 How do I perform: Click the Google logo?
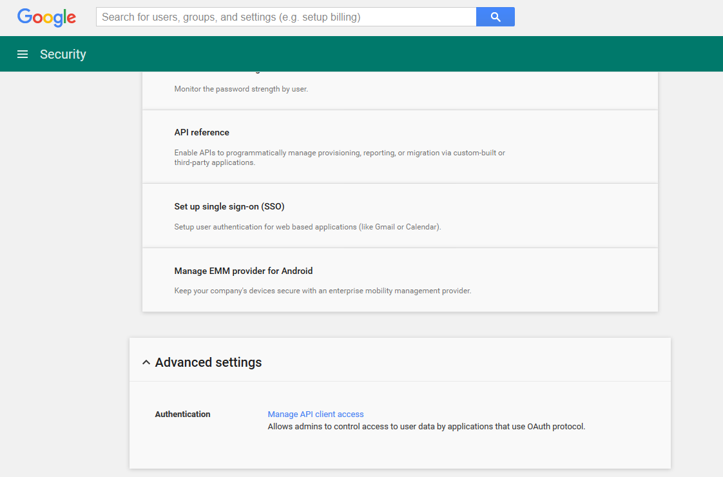46,17
